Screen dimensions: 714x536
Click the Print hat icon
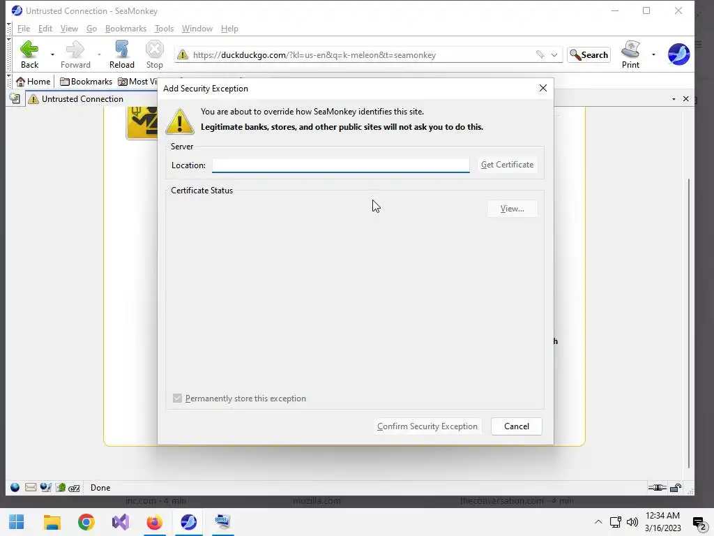(630, 54)
